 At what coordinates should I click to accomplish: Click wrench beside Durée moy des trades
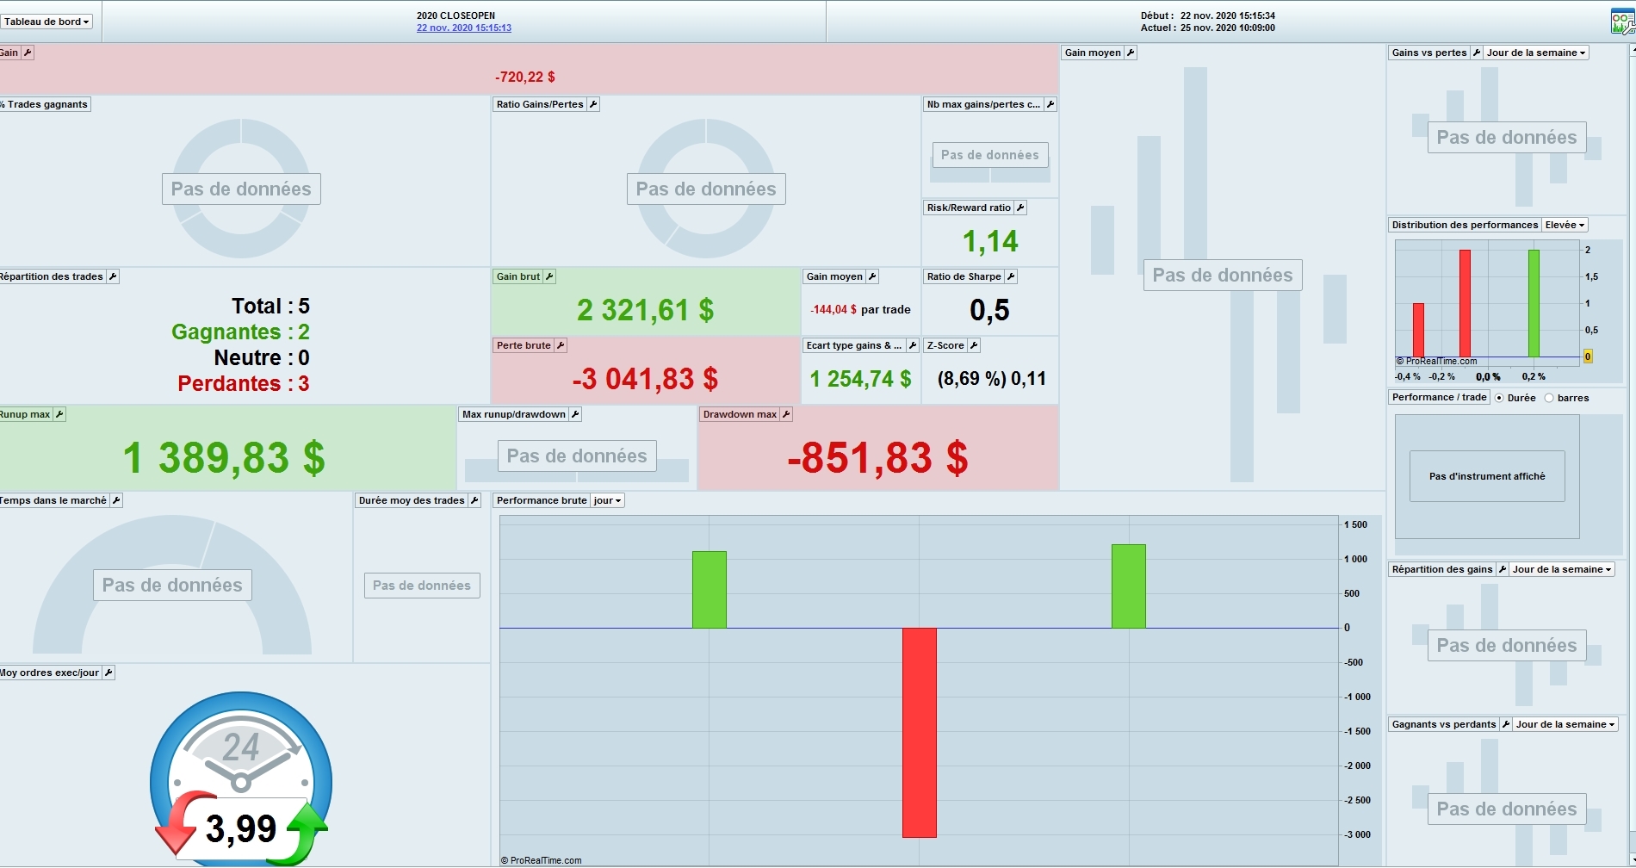[474, 500]
